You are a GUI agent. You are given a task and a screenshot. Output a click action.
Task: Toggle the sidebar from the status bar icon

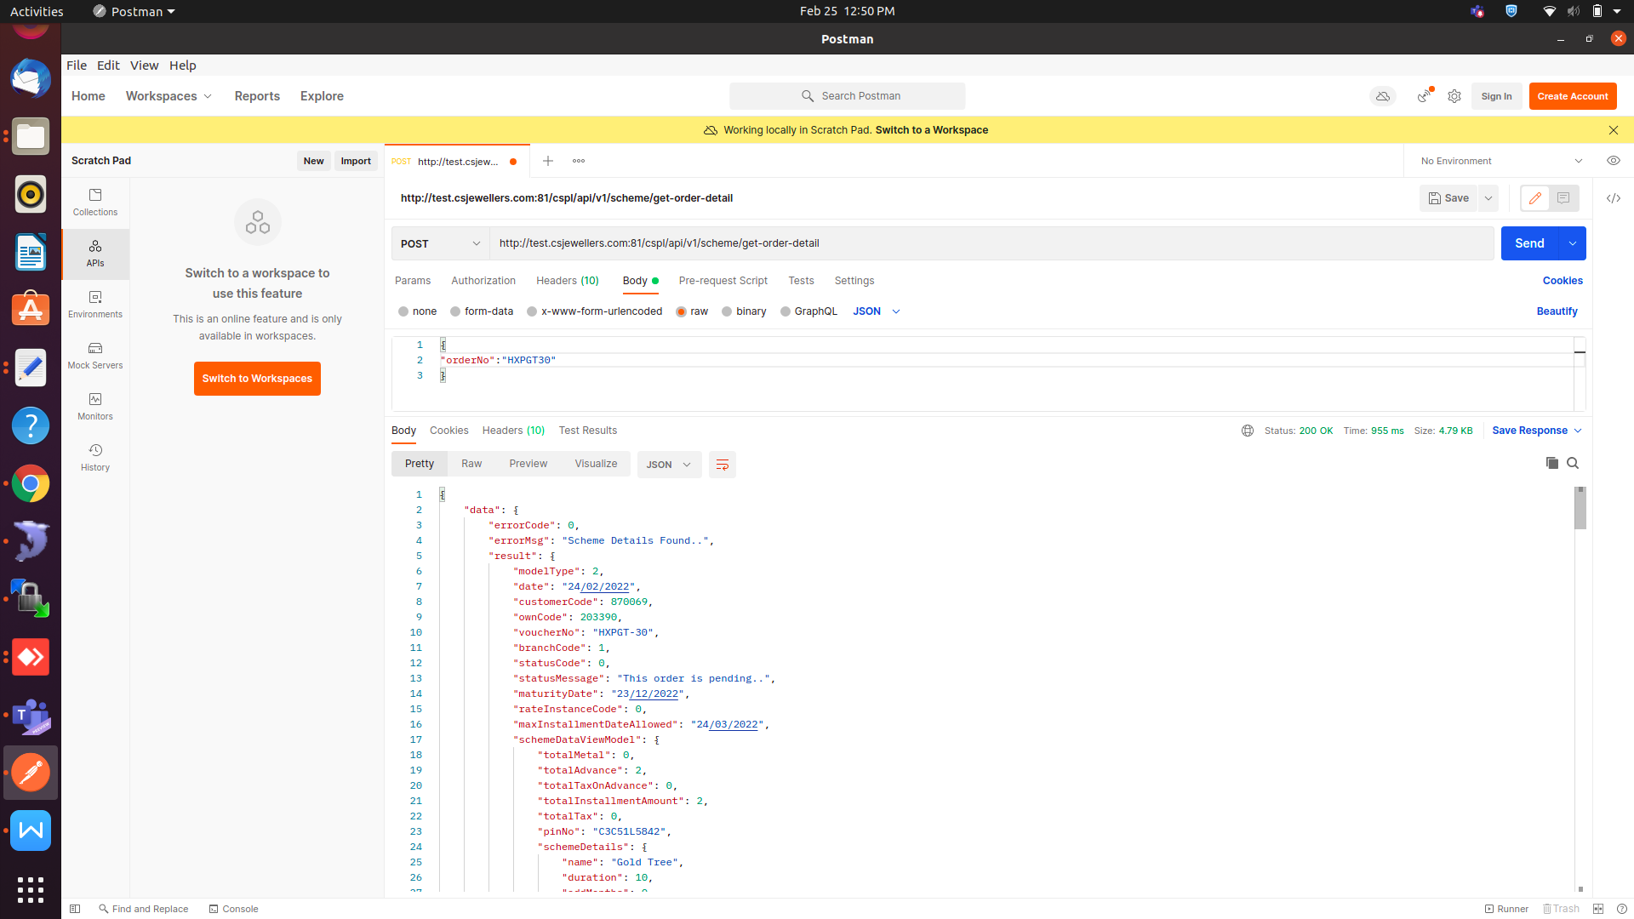(75, 909)
